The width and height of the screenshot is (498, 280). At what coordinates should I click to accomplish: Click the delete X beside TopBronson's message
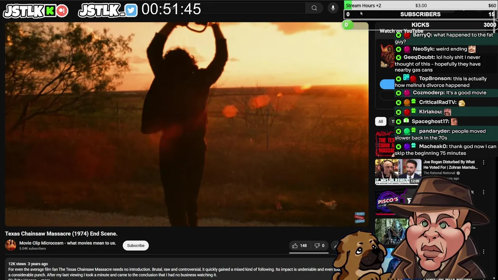pyautogui.click(x=398, y=79)
